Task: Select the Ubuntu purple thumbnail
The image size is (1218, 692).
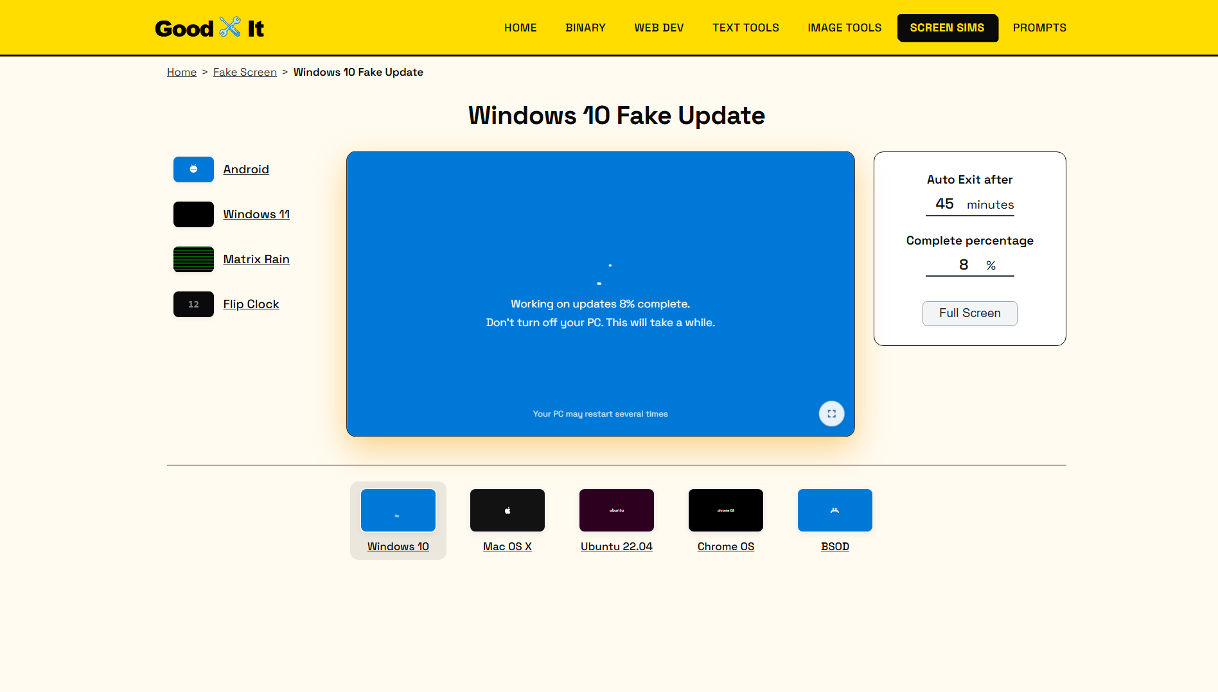Action: [617, 510]
